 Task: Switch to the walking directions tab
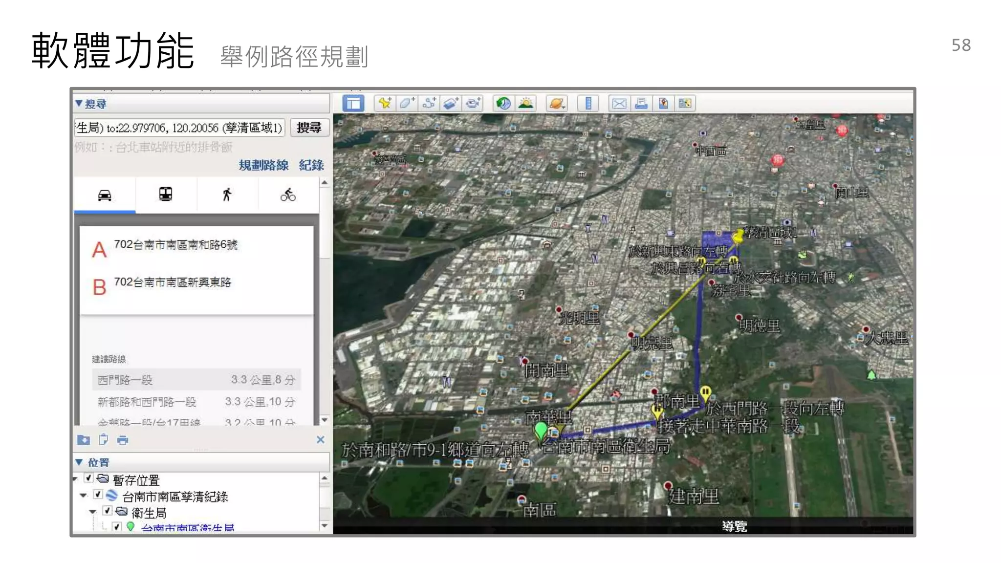227,195
